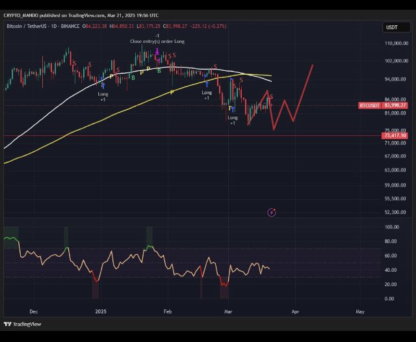The width and height of the screenshot is (416, 342).
Task: Click the blue long arrow above 2025
Action: (103, 86)
